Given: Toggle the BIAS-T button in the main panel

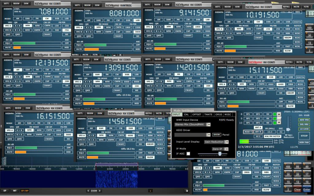Looking at the screenshot, I should coord(248,131).
